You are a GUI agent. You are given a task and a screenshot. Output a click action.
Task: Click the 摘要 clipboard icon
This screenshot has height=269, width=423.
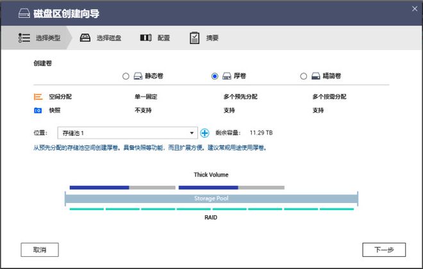point(194,38)
